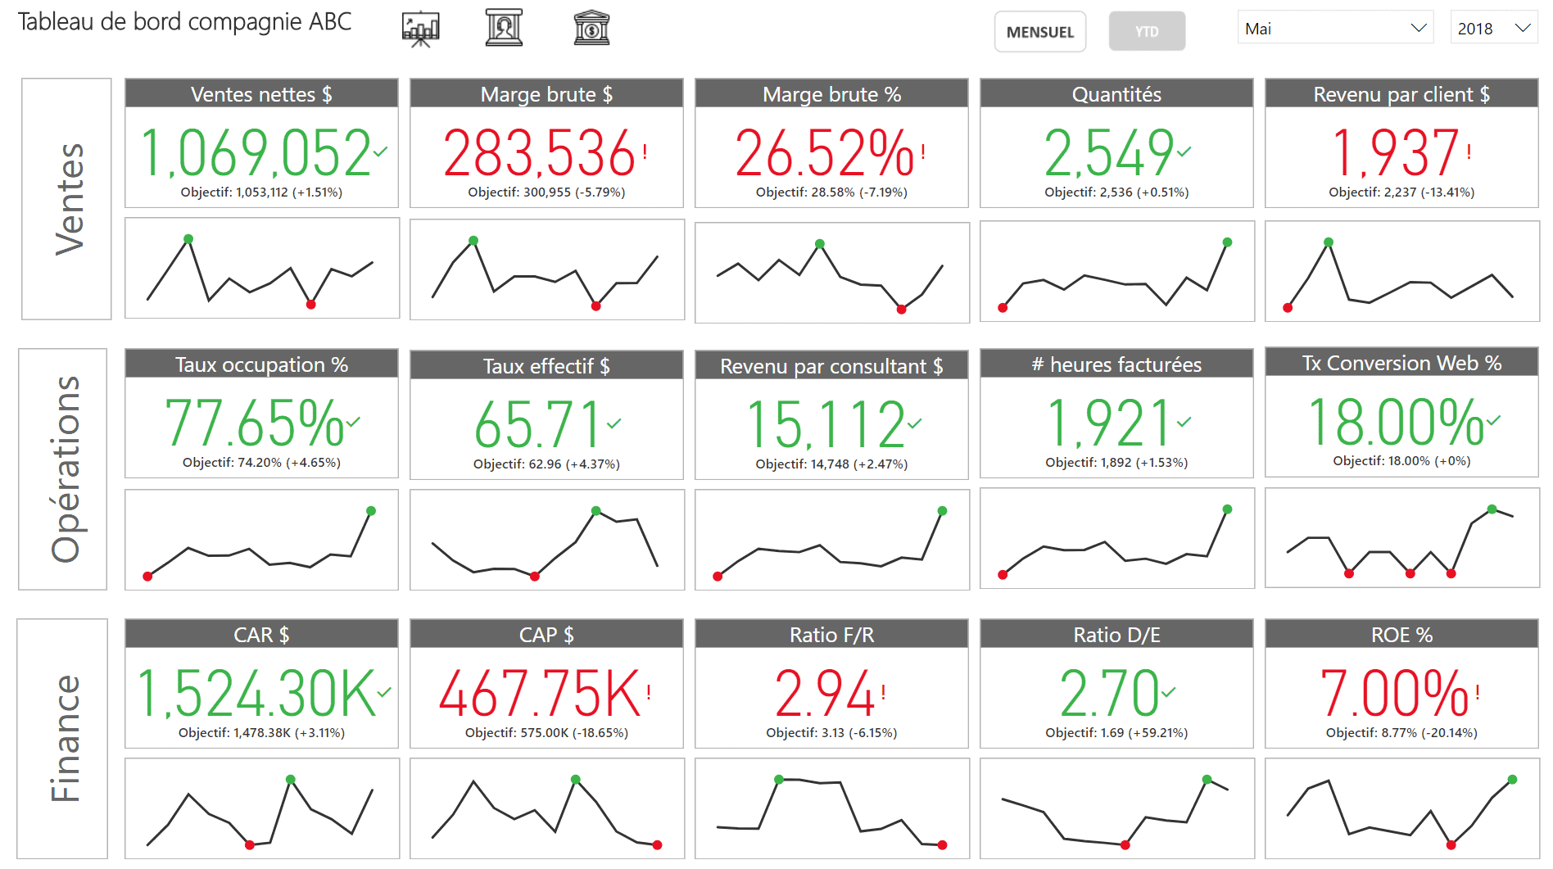
Task: Click the Taux occupation % card header
Action: coord(262,364)
